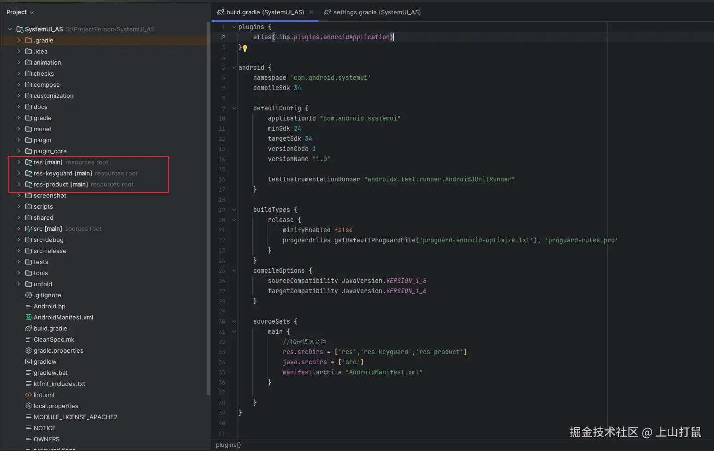714x451 pixels.
Task: Expand the animation folder
Action: tap(18, 62)
